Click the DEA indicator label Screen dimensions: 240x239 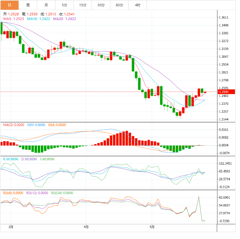point(57,125)
